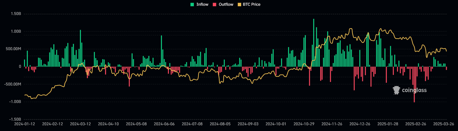Click the coinglass watermark text
This screenshot has width=458, height=131.
(x=414, y=90)
